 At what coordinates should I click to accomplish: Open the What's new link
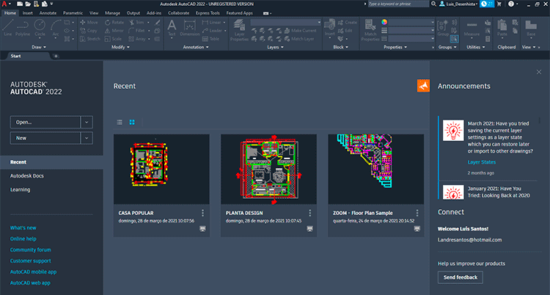(x=23, y=227)
